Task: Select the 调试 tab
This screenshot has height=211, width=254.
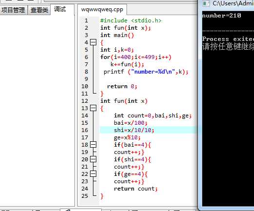Action: coord(60,9)
